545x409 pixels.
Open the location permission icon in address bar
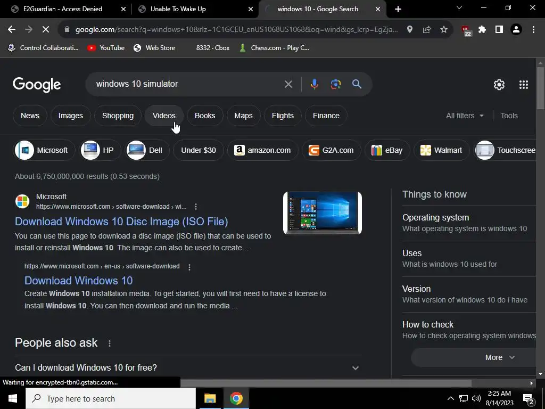(x=410, y=30)
